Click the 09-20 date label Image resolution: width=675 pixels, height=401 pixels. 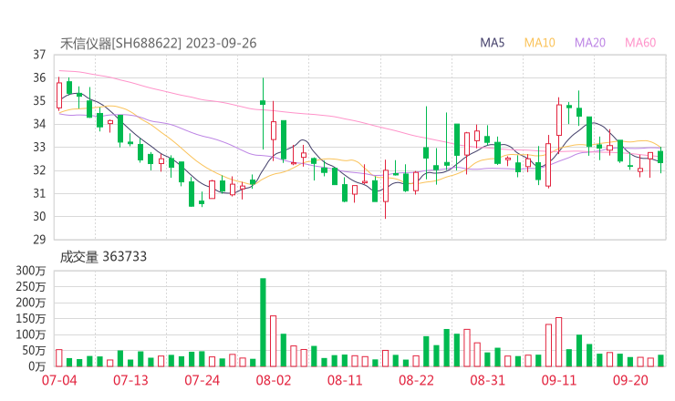630,380
